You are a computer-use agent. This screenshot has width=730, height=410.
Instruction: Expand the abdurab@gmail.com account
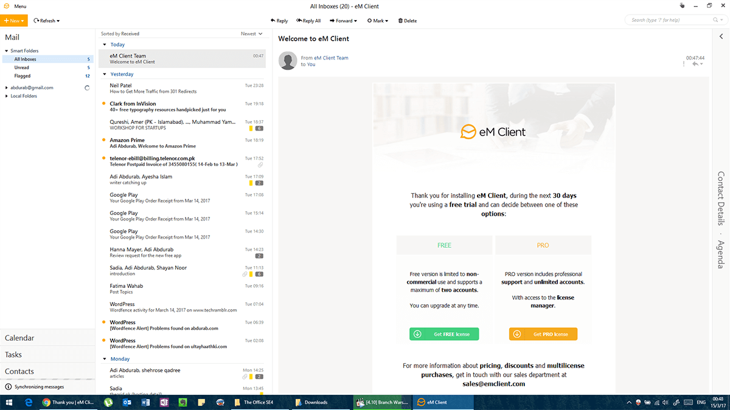(7, 87)
